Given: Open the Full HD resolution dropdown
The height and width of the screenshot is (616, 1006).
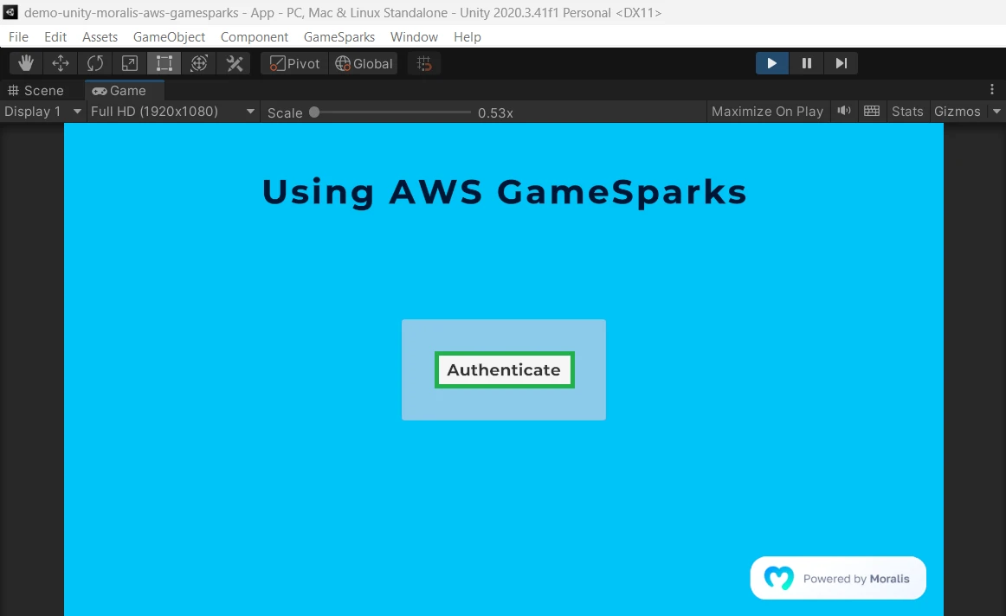Looking at the screenshot, I should pyautogui.click(x=172, y=112).
